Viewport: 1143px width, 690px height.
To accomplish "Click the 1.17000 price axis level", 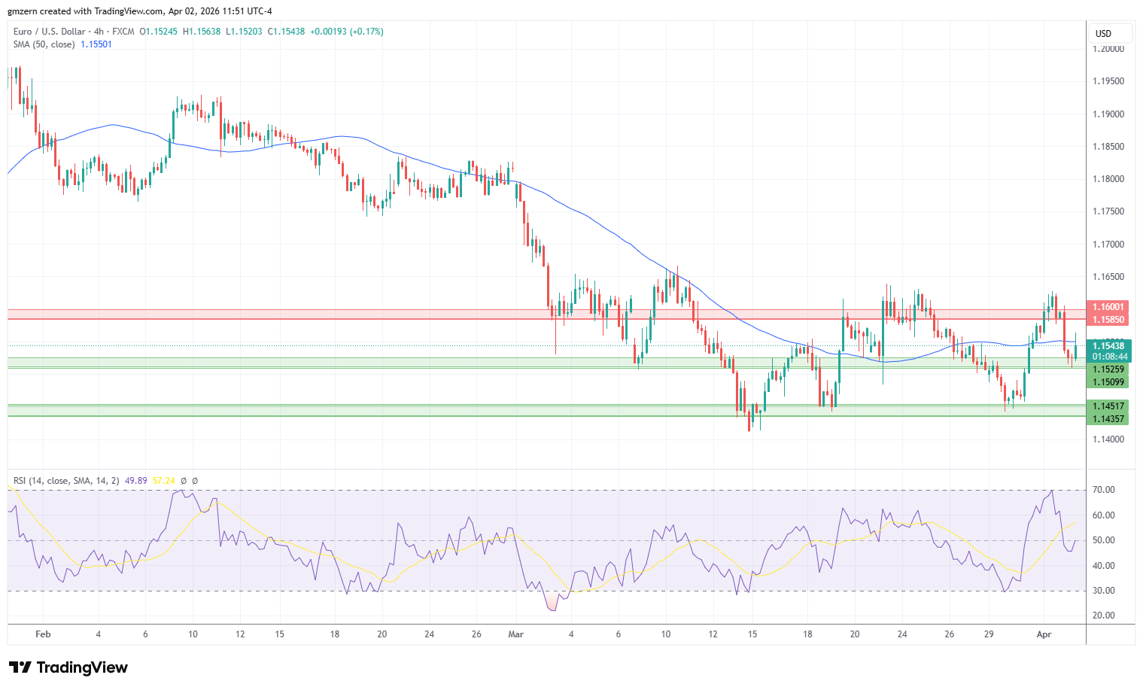I will [x=1108, y=245].
